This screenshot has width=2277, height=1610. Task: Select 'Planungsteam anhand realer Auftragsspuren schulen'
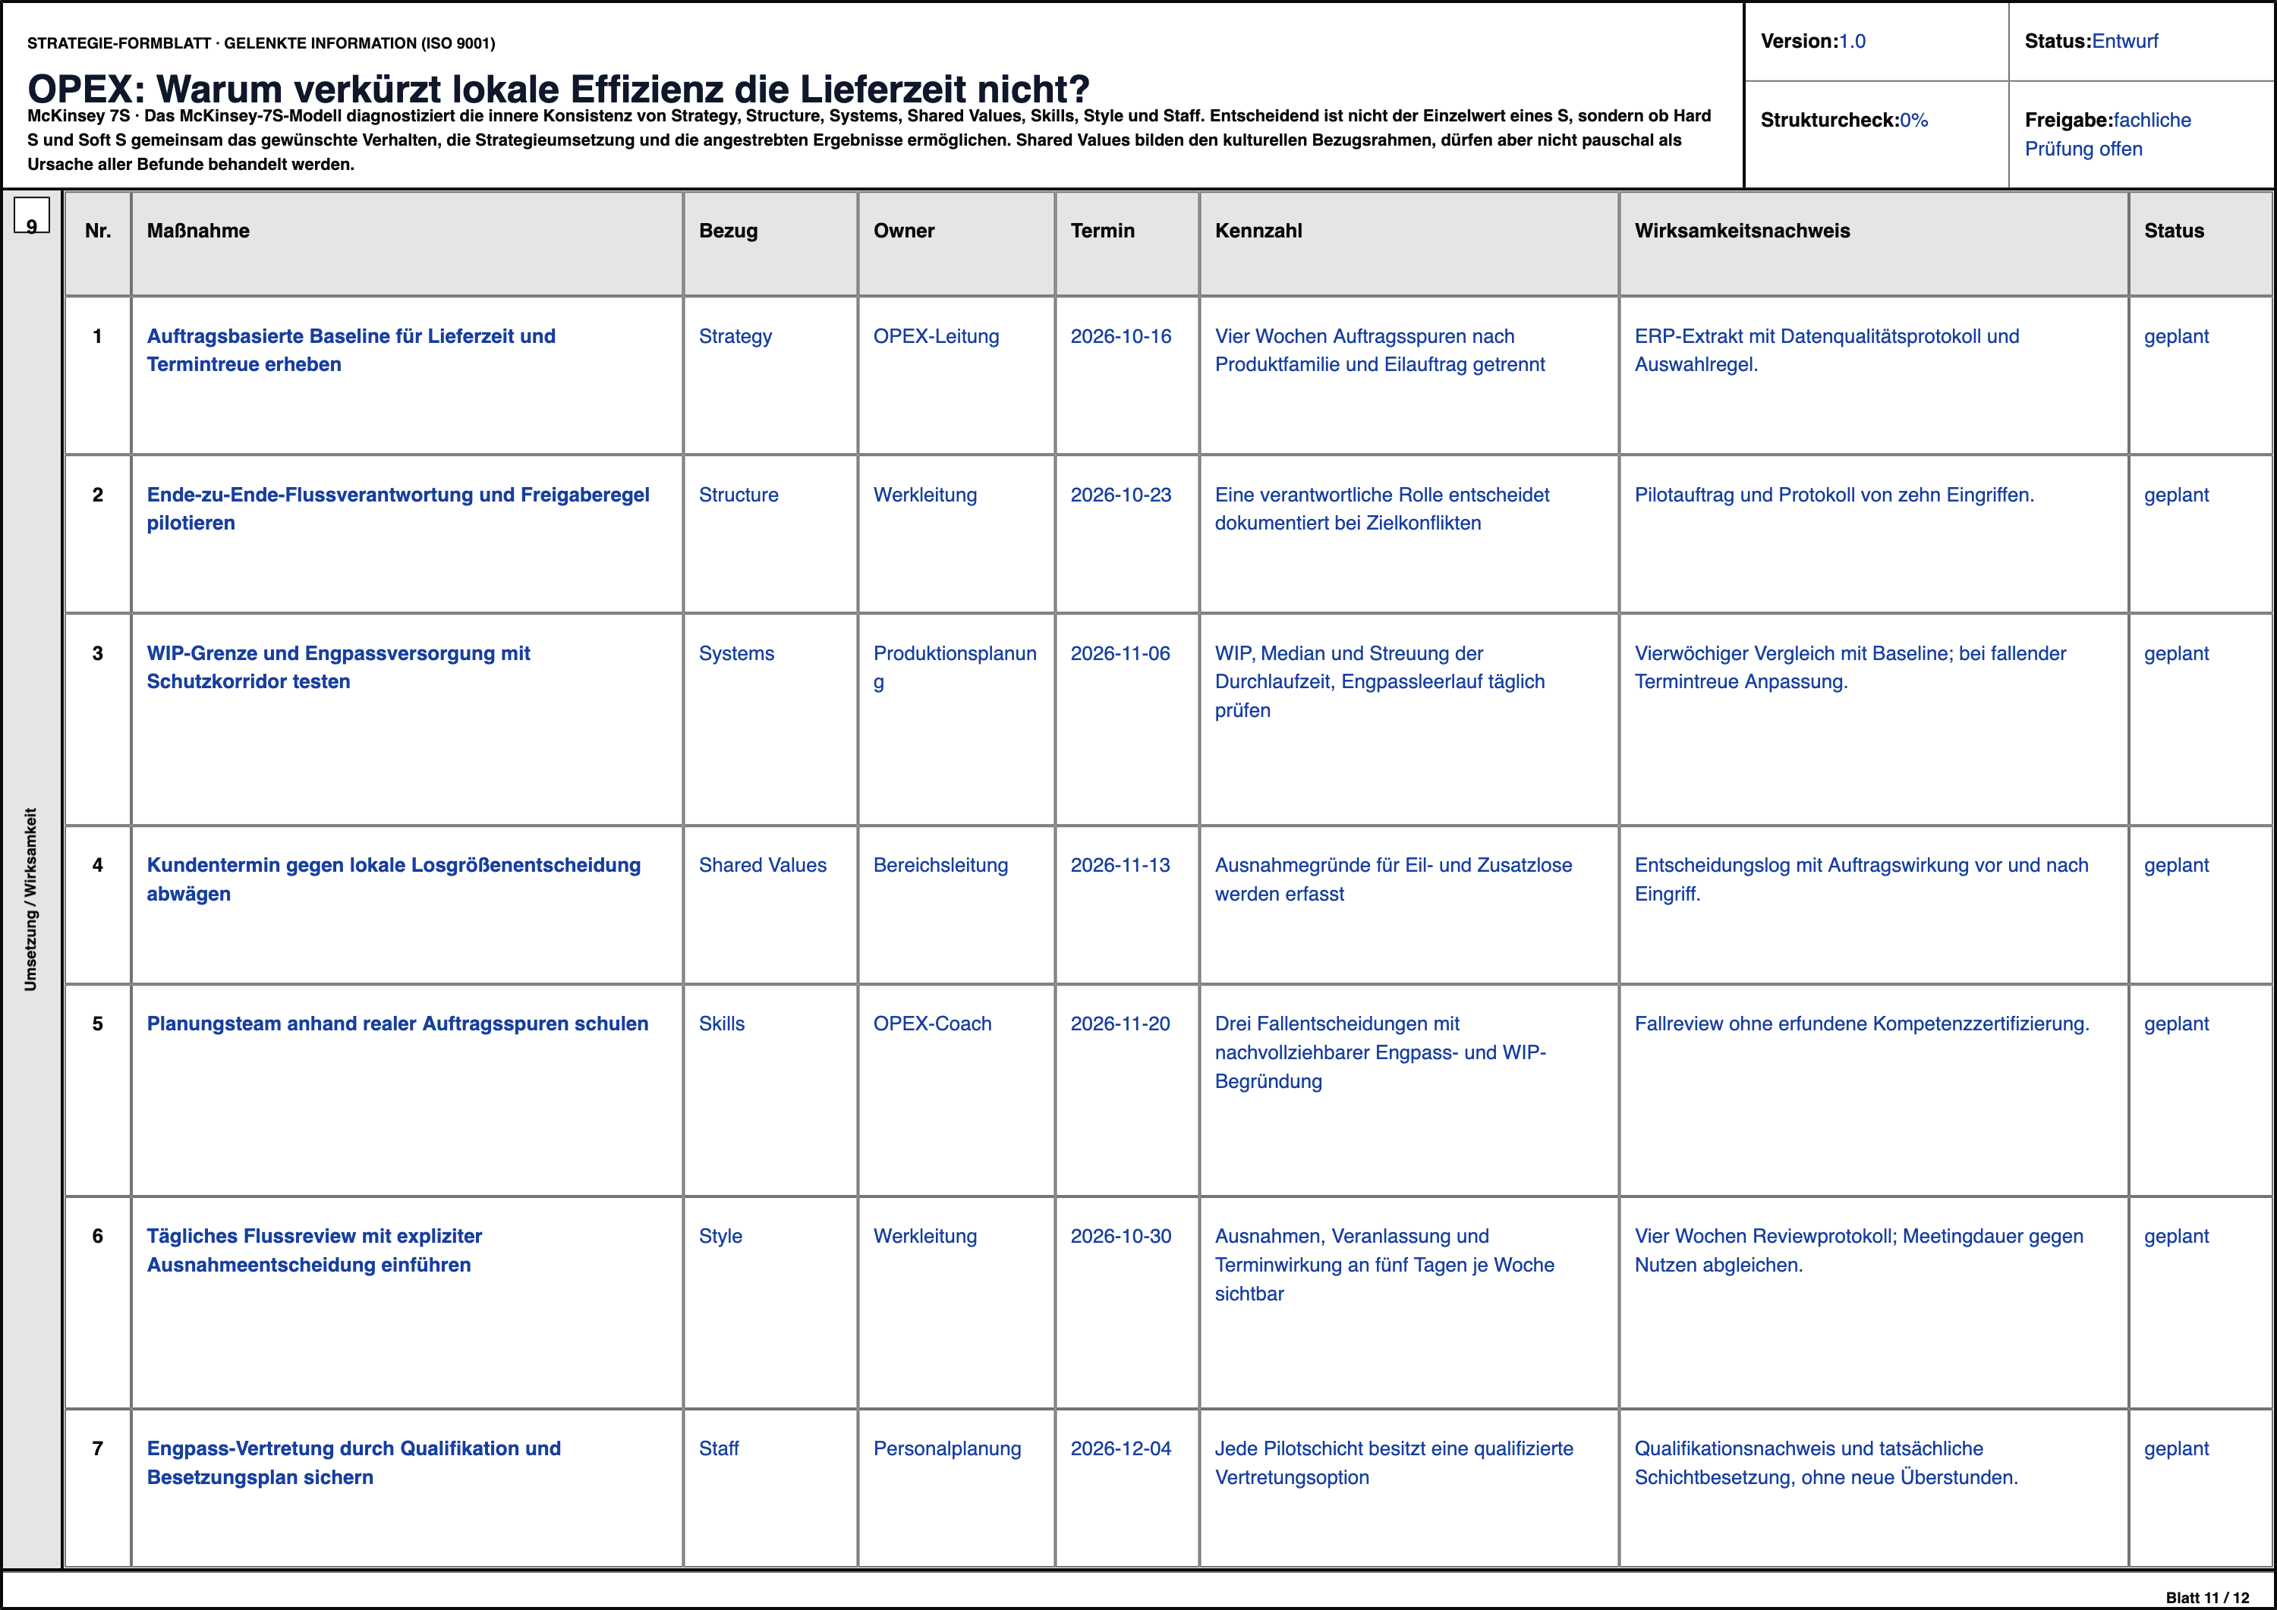coord(398,1023)
